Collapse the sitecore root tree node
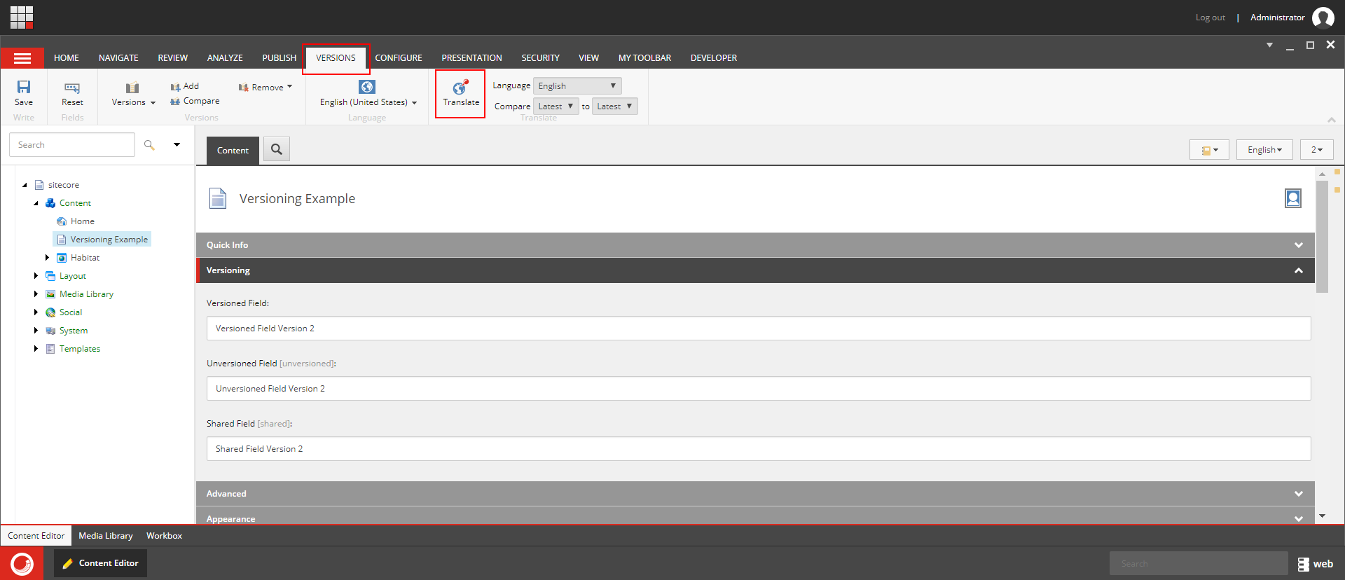Screen dimensions: 1345x580 pos(25,185)
